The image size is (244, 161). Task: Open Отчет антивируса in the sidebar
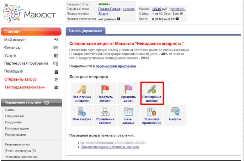pos(20,151)
